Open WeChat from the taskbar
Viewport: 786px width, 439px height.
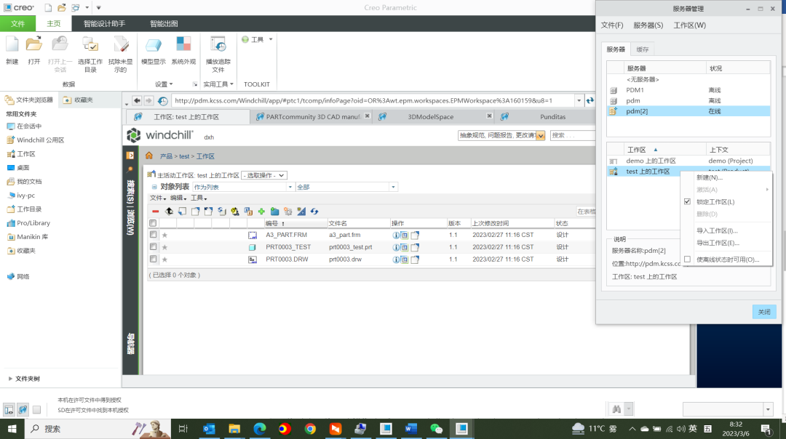[x=436, y=429]
